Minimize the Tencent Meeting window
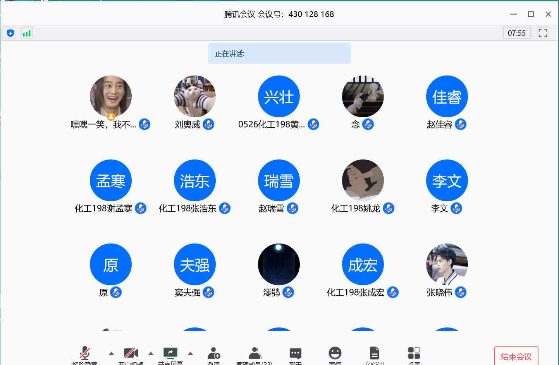 pos(514,14)
